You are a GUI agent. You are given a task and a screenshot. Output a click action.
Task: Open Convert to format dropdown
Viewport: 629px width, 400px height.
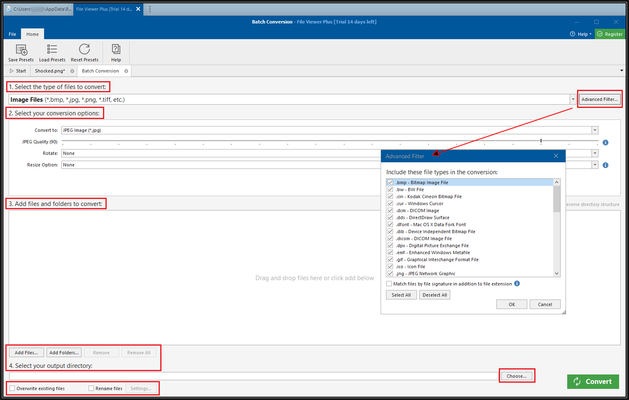pyautogui.click(x=595, y=130)
